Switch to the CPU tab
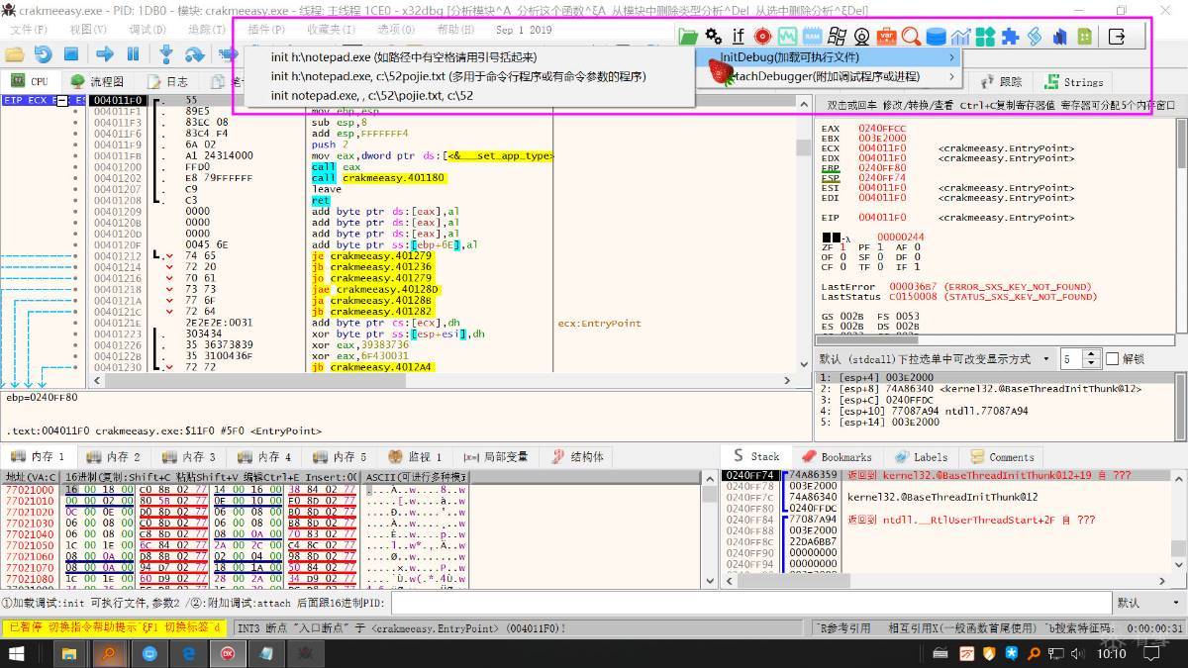This screenshot has width=1188, height=668. click(x=29, y=81)
